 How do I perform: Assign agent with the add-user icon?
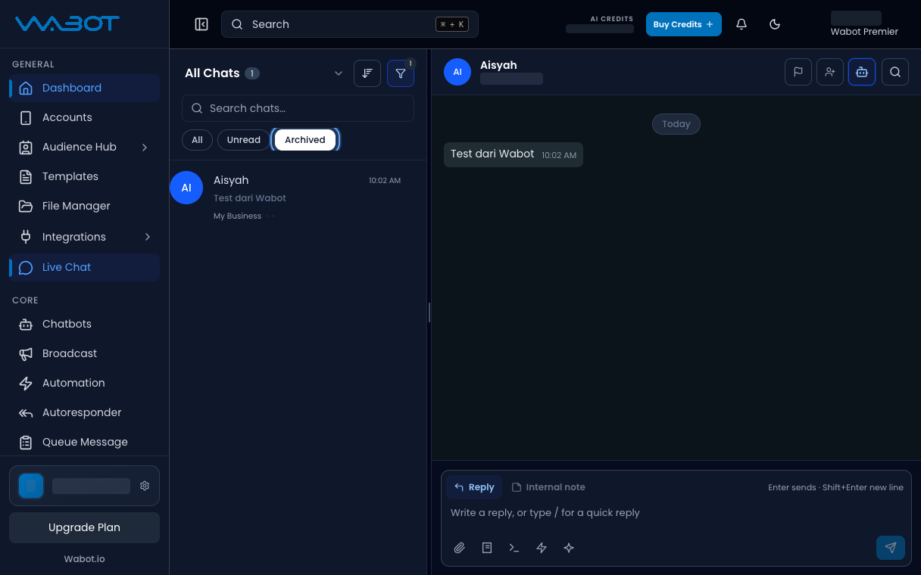830,72
